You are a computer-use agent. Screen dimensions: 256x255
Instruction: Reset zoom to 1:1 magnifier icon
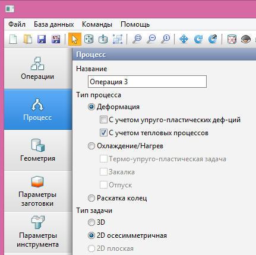tap(166, 39)
